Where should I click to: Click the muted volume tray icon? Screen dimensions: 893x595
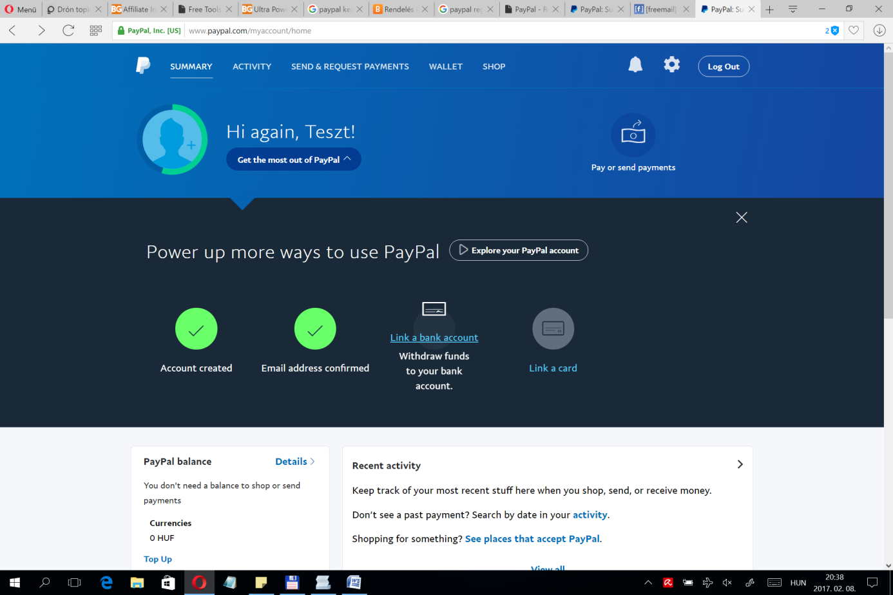tap(727, 583)
